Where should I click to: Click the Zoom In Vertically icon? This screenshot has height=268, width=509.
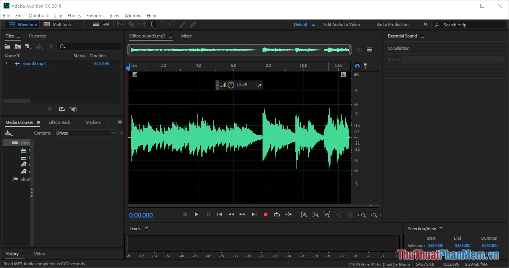[304, 214]
